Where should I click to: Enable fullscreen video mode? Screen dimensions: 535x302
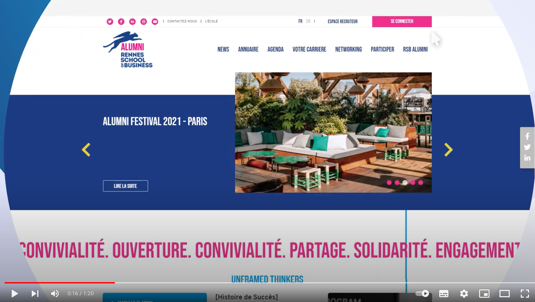tap(525, 294)
